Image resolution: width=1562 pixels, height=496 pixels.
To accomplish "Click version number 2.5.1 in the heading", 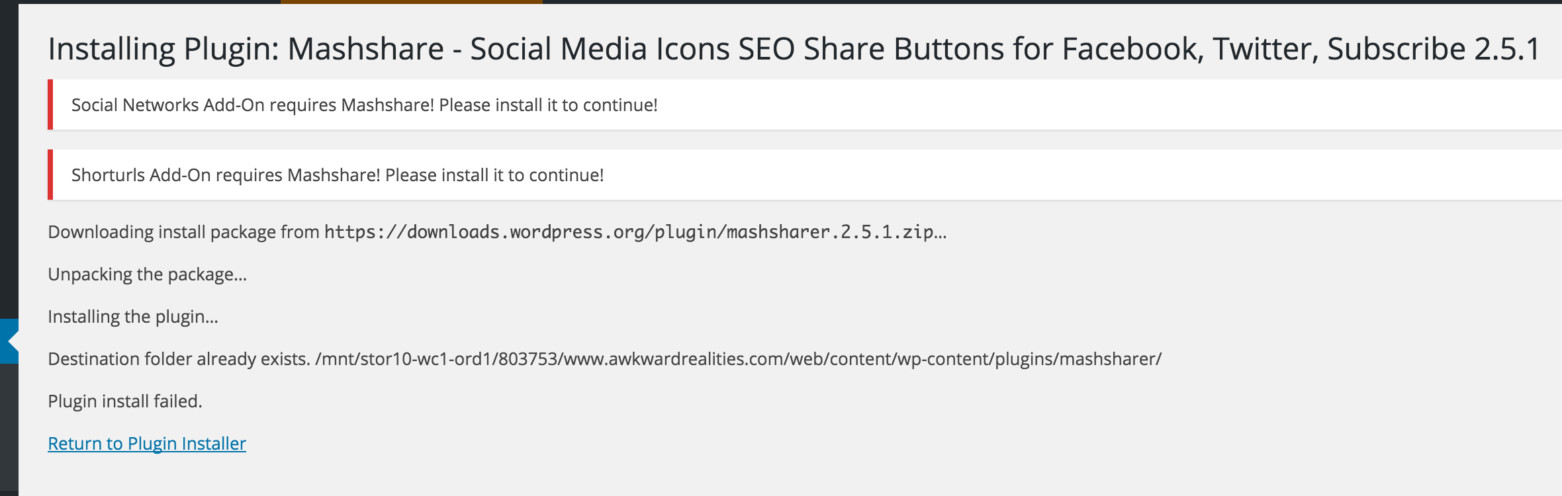I will pos(1508,49).
